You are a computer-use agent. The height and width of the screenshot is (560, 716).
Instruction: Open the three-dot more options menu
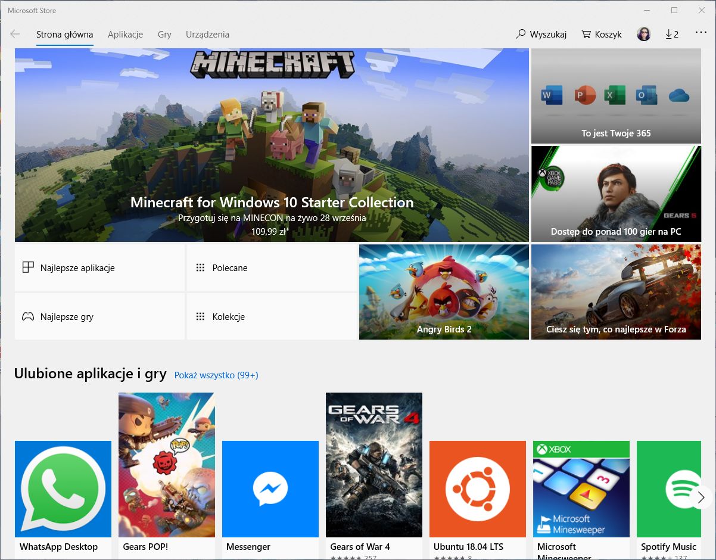[x=701, y=33]
